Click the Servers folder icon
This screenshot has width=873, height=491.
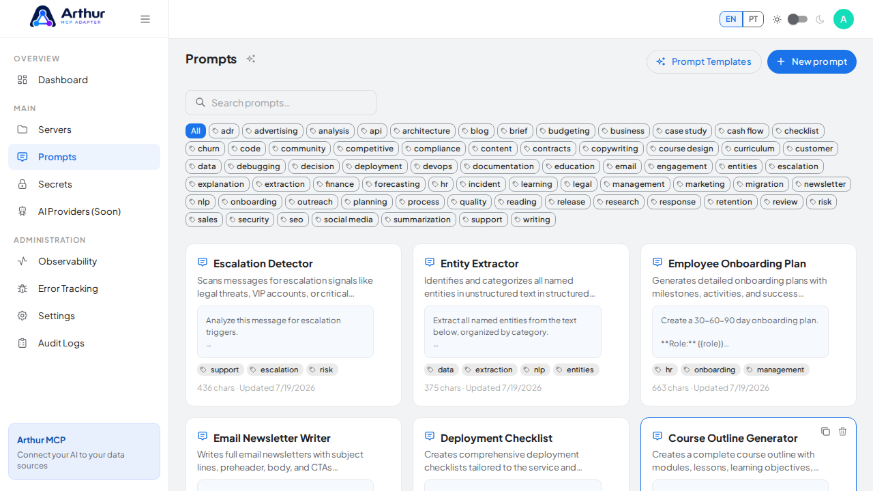(x=23, y=130)
